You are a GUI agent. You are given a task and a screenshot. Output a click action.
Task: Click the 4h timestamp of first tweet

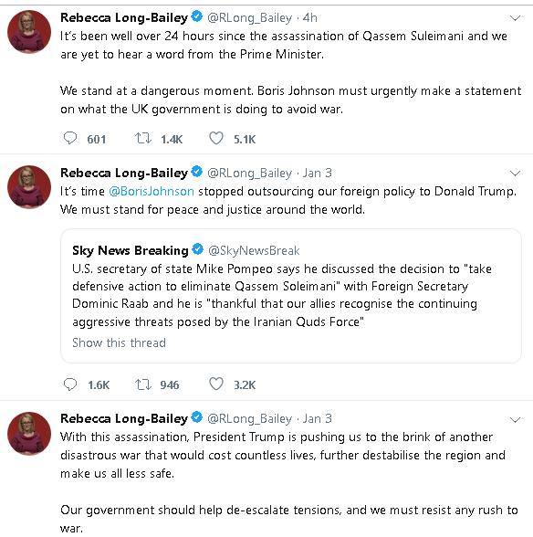point(309,17)
